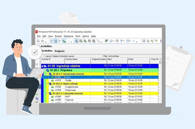Click the Filter: All Activities bar
The width and height of the screenshot is (195, 129).
coord(133,56)
